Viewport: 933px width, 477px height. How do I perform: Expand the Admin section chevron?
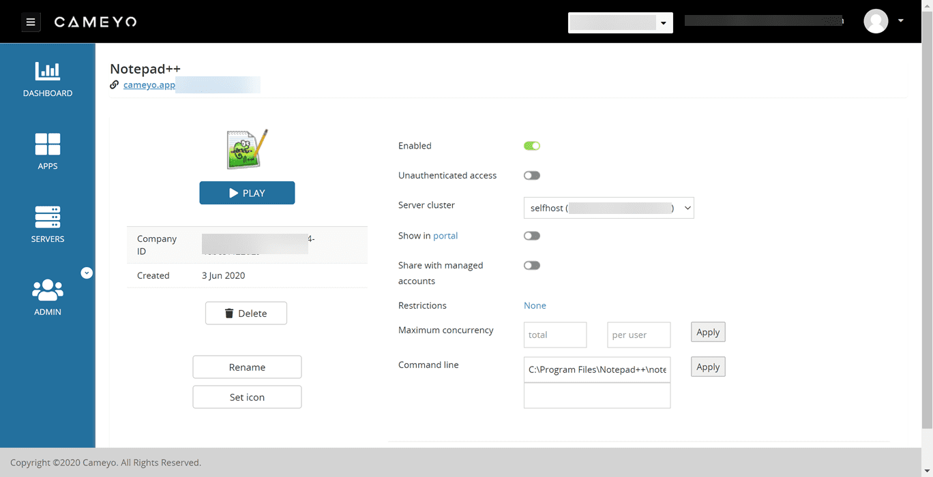tap(87, 273)
